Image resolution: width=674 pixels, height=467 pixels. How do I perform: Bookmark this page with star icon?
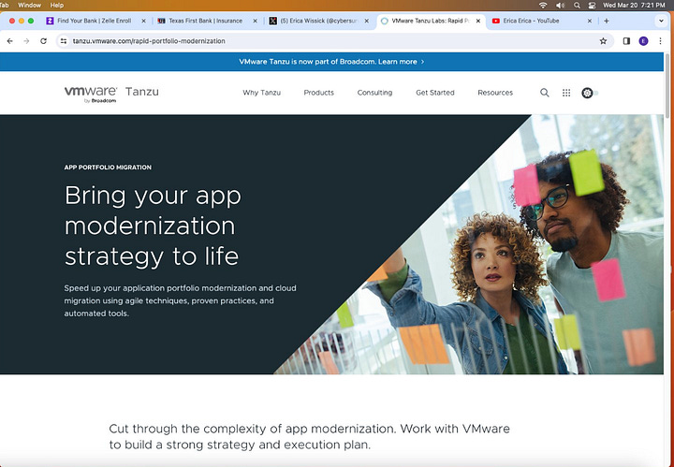[603, 41]
